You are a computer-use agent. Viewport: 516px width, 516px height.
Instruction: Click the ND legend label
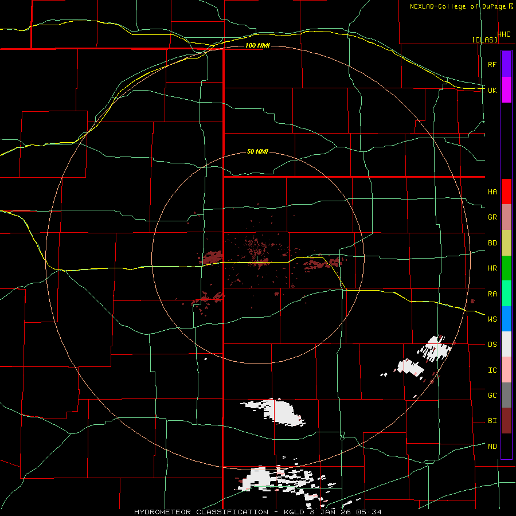492,447
